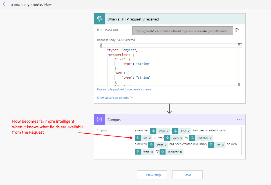
Task: Click "Use sample payload to generate schema"
Action: [124, 89]
